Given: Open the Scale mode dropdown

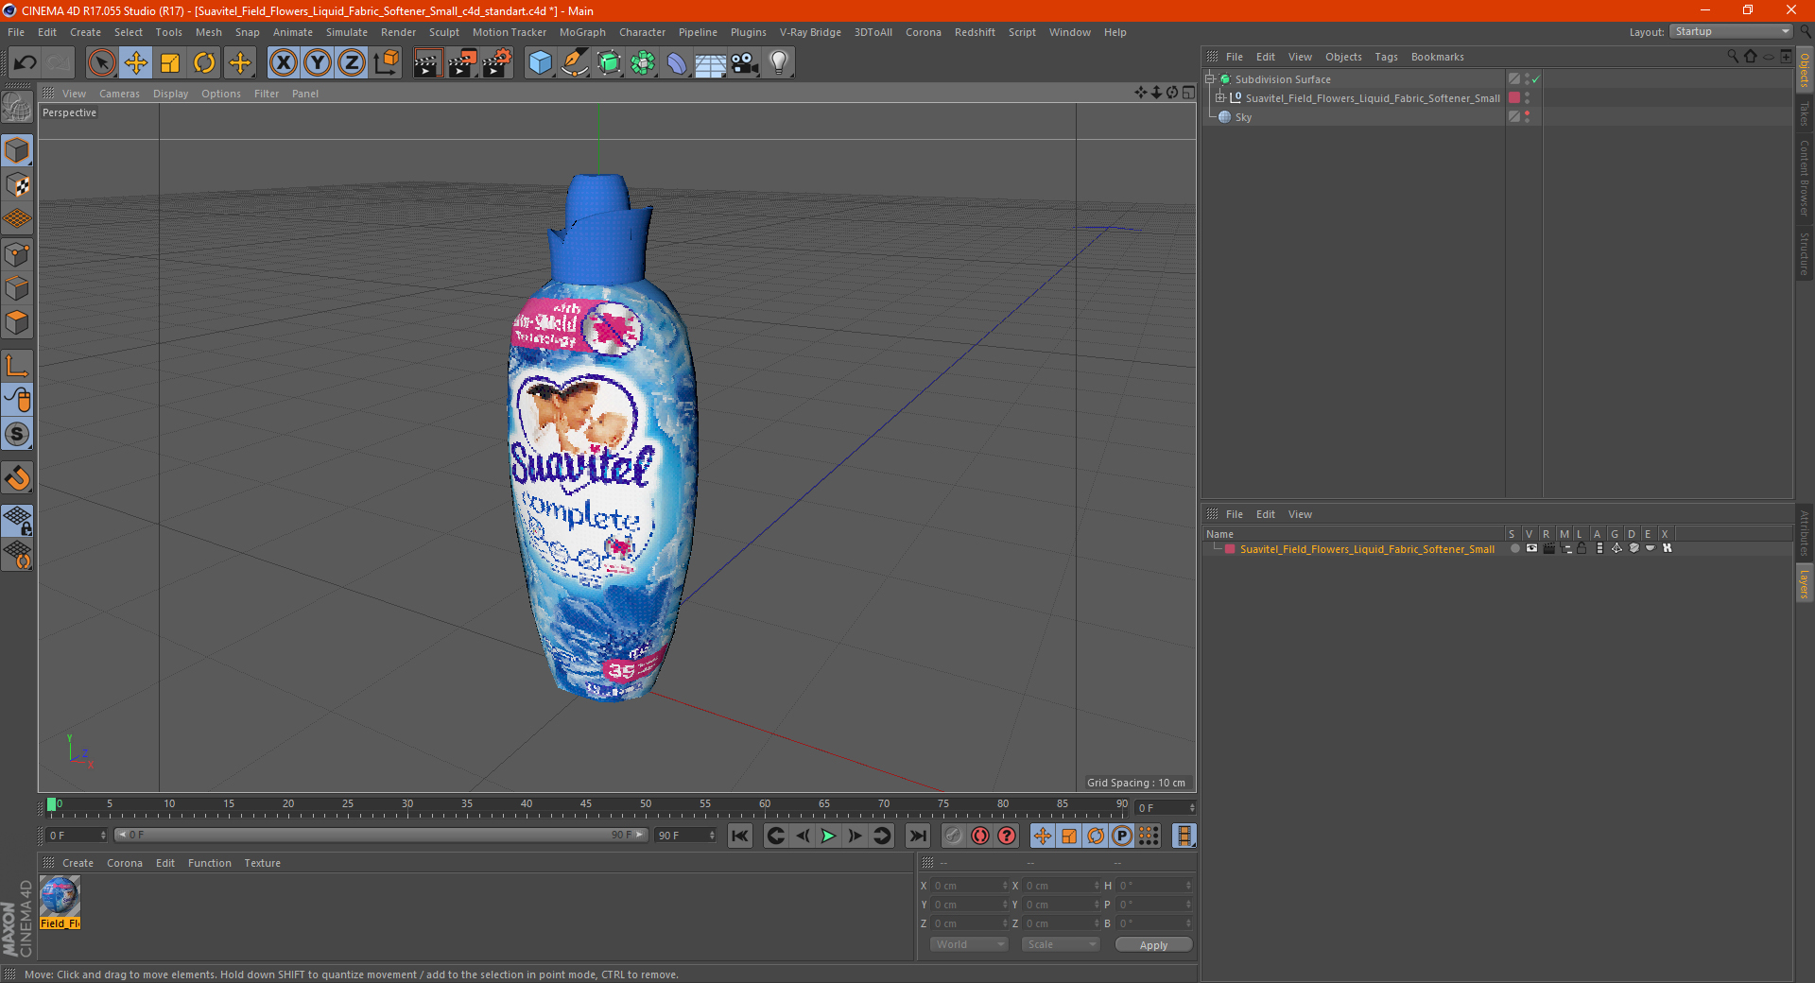Looking at the screenshot, I should coord(1061,944).
